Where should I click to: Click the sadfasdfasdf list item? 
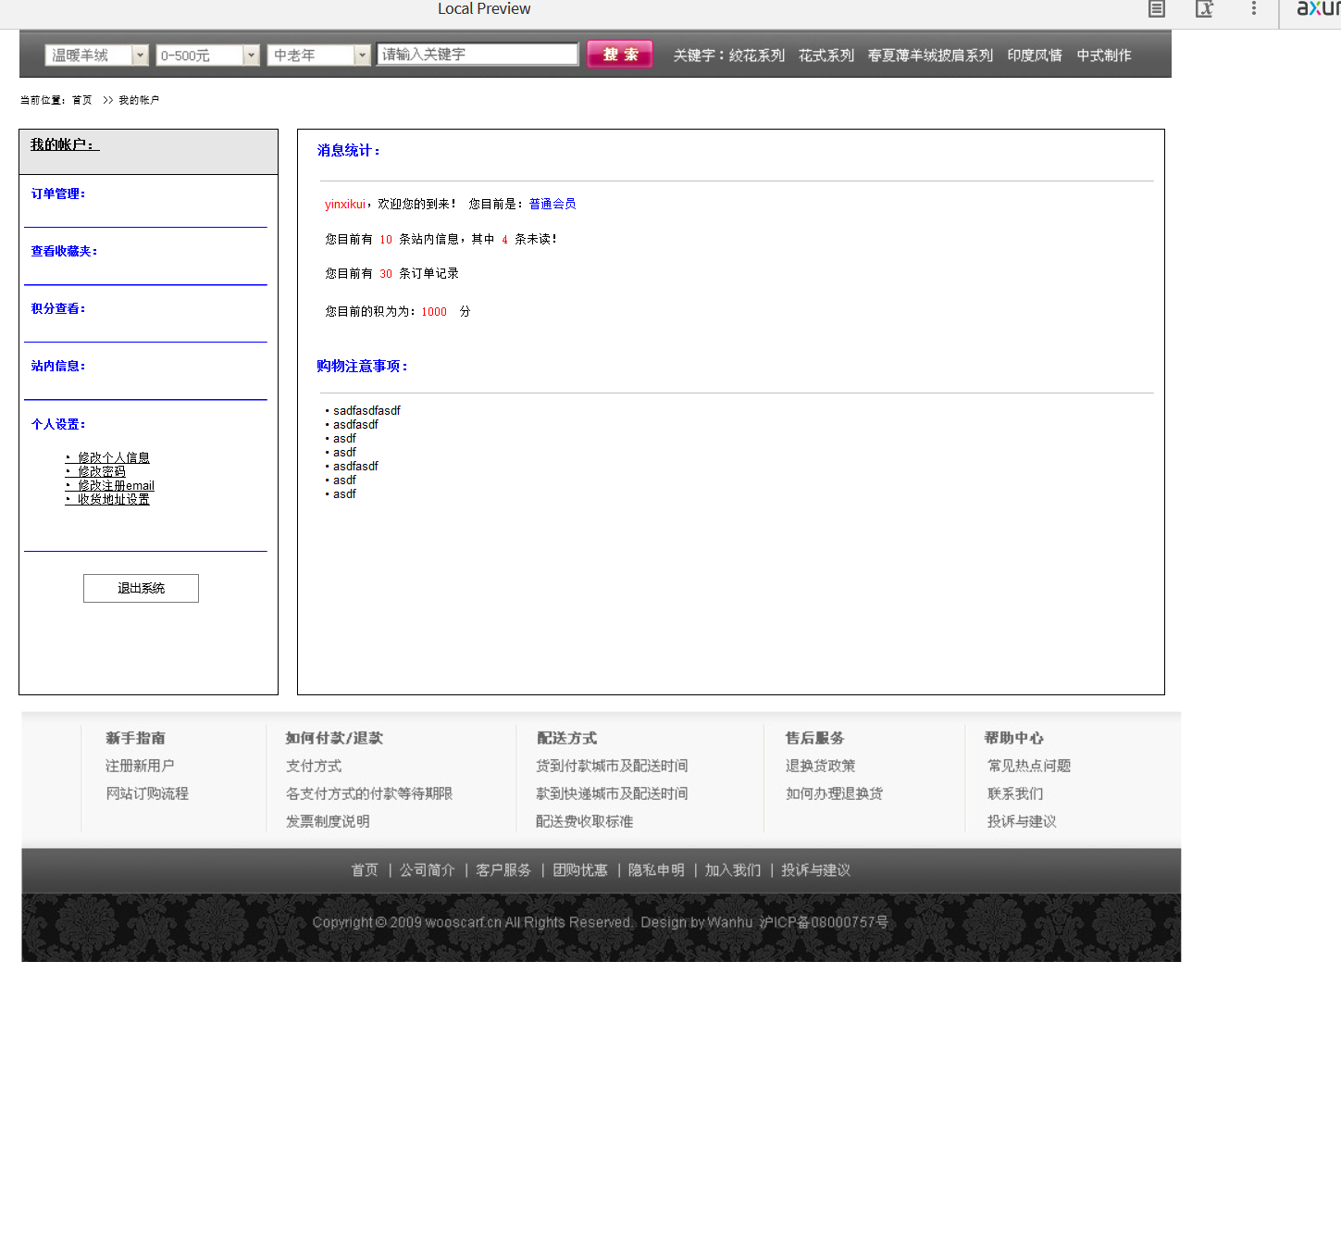click(x=366, y=410)
